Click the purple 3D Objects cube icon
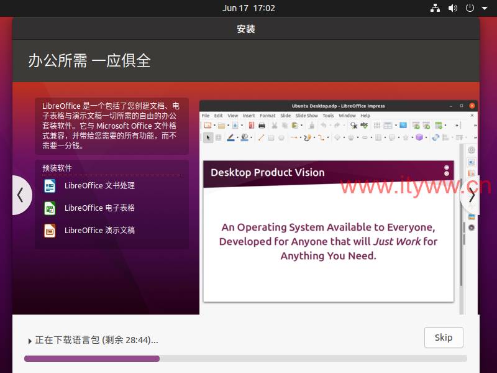This screenshot has width=497, height=373. [419, 137]
